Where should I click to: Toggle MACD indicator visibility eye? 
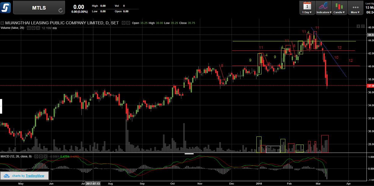[36, 156]
